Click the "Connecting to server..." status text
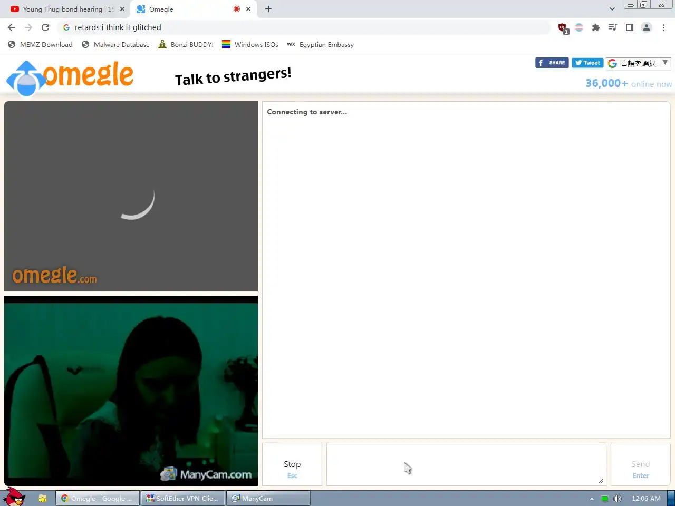 click(307, 112)
